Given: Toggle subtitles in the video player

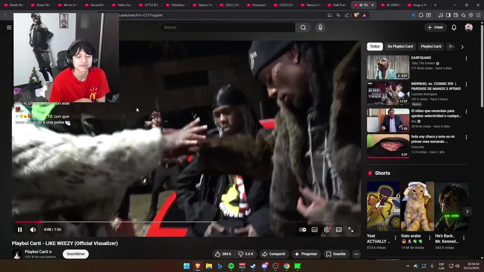Looking at the screenshot, I should click(315, 229).
